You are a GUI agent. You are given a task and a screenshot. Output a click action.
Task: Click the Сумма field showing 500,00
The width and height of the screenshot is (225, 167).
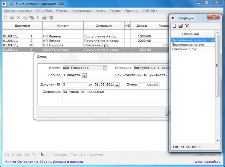[x=149, y=85]
